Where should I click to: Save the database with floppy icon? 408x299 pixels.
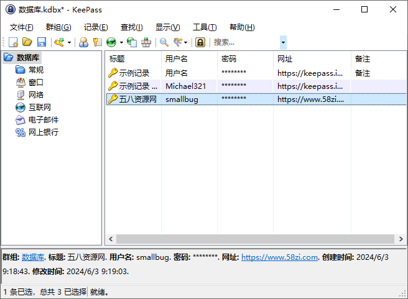click(42, 42)
